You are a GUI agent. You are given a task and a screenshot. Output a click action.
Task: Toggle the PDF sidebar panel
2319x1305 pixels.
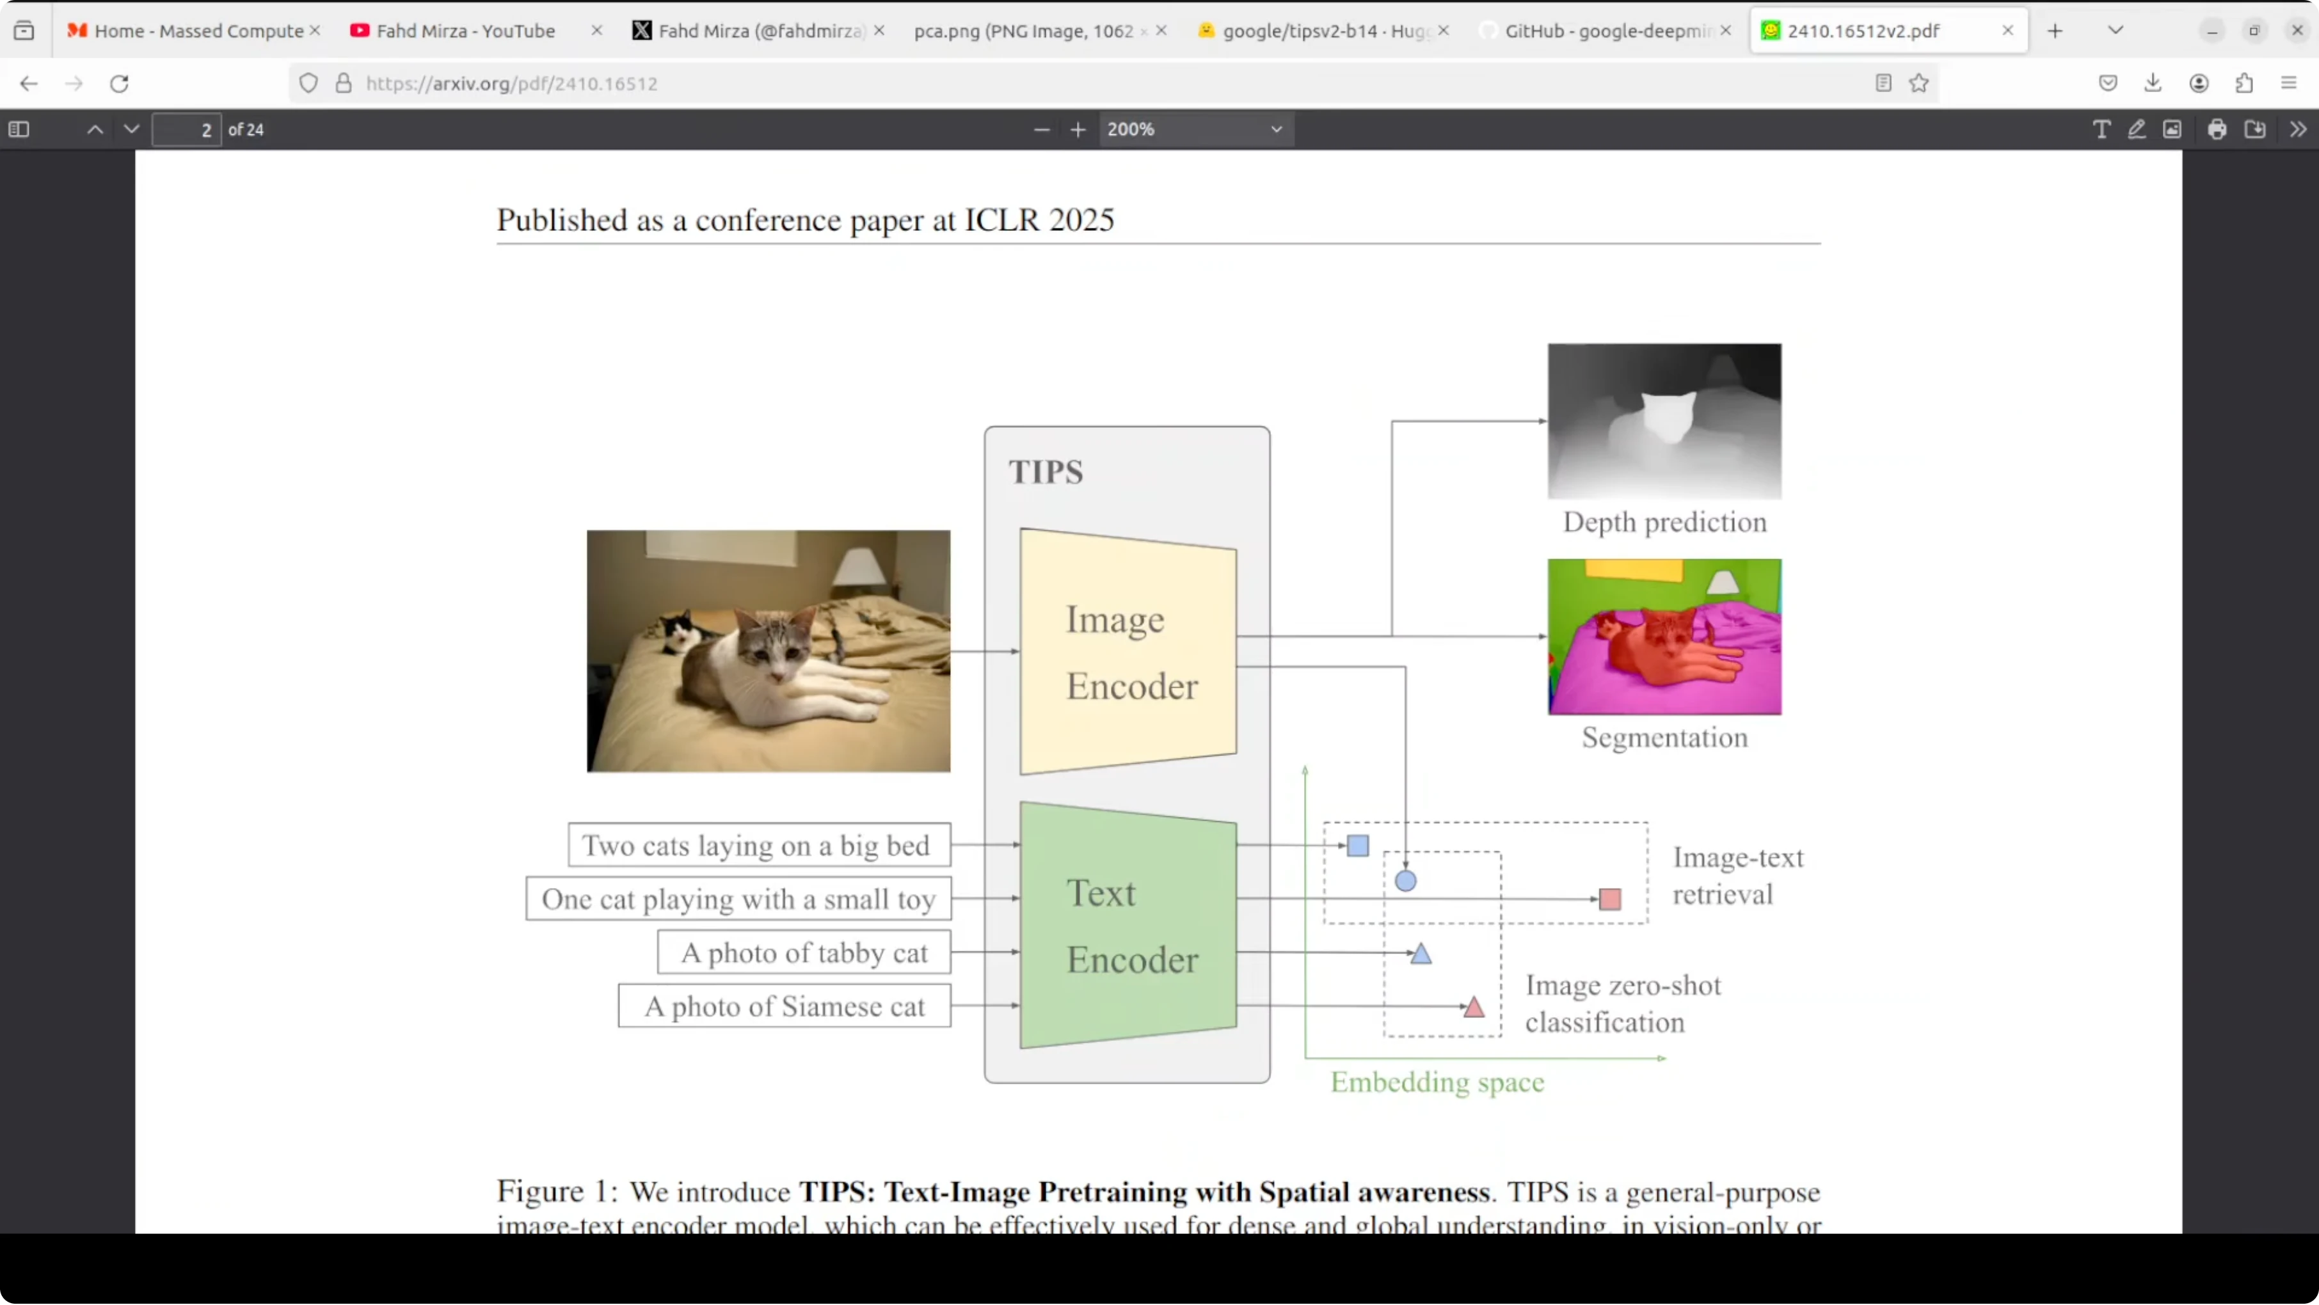19,130
